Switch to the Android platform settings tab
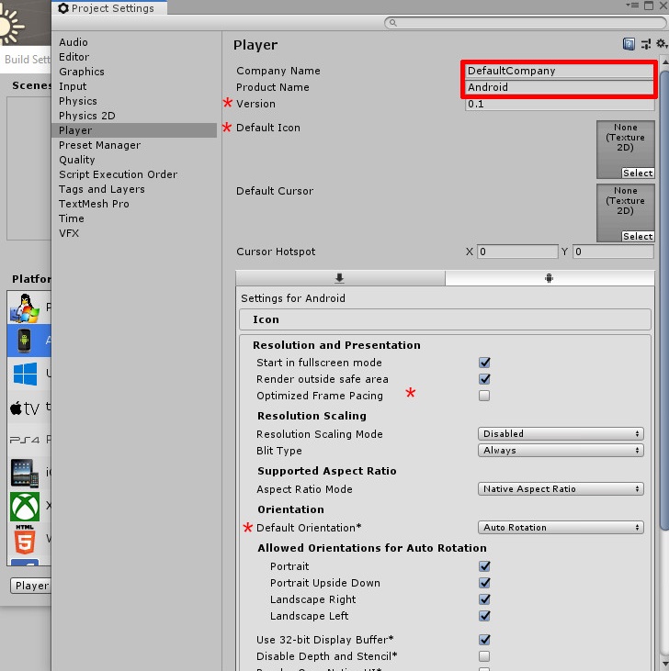 tap(549, 278)
